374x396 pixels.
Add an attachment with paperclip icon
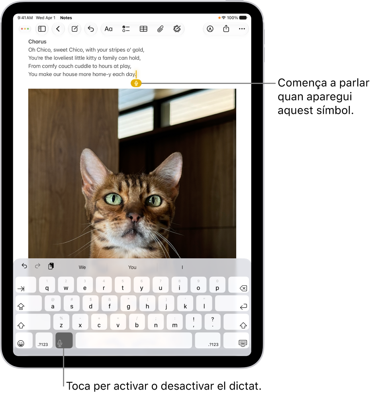tap(160, 29)
